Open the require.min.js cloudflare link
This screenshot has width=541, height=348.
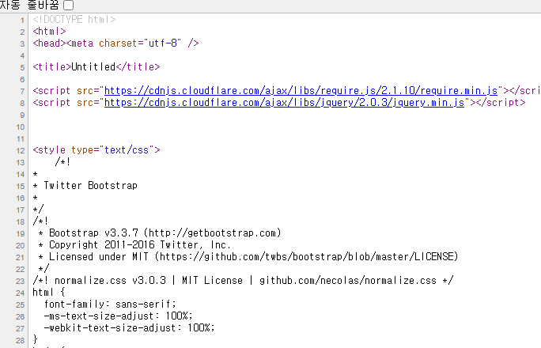tap(301, 91)
